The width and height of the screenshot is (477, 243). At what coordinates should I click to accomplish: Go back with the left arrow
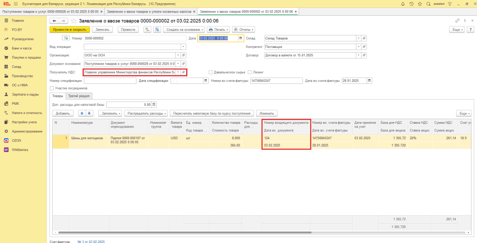55,20
